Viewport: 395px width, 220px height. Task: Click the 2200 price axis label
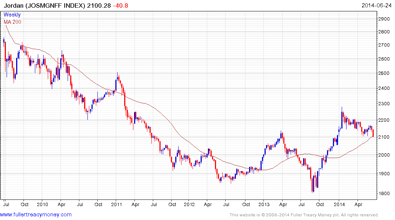click(x=384, y=120)
